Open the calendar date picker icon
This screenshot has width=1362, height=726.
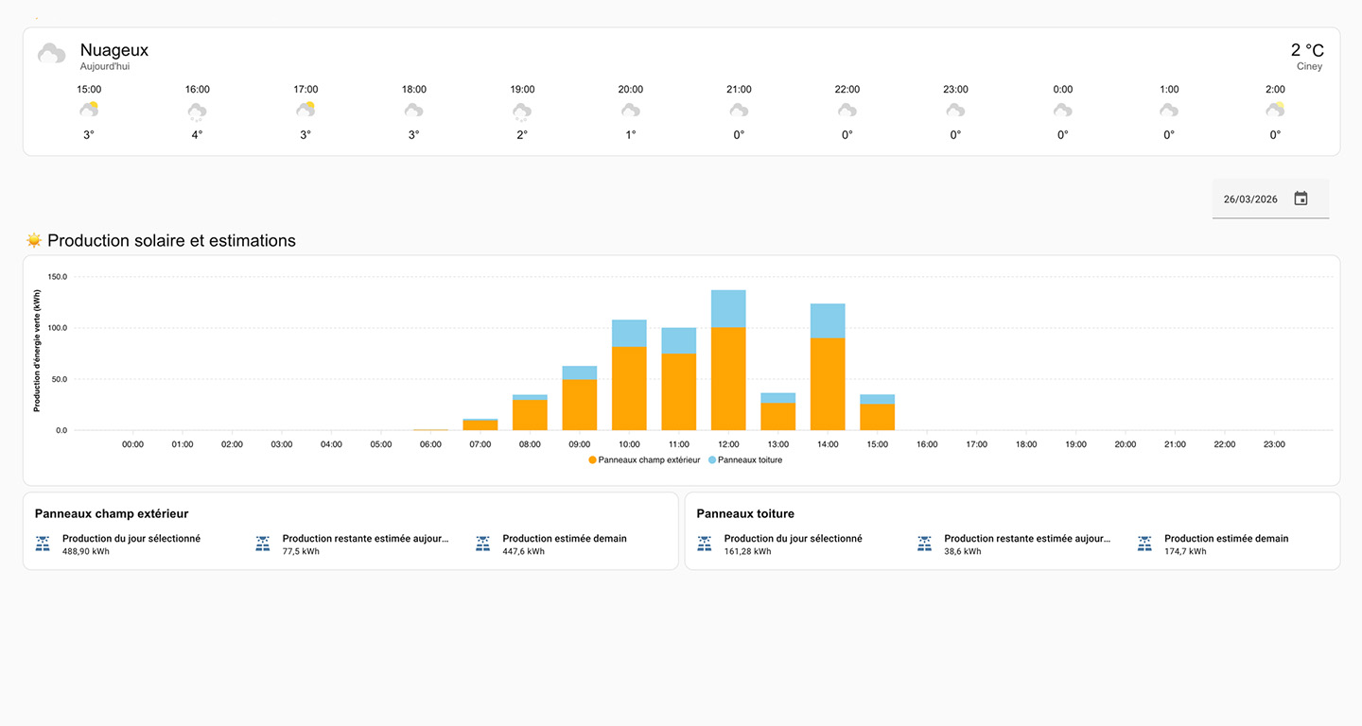pyautogui.click(x=1301, y=199)
